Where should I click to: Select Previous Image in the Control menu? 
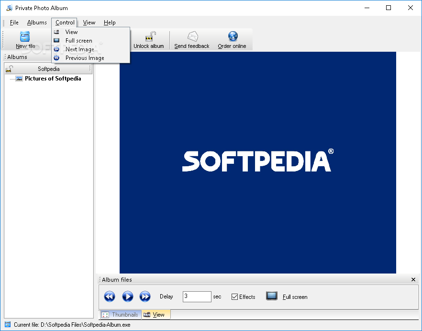click(x=91, y=58)
